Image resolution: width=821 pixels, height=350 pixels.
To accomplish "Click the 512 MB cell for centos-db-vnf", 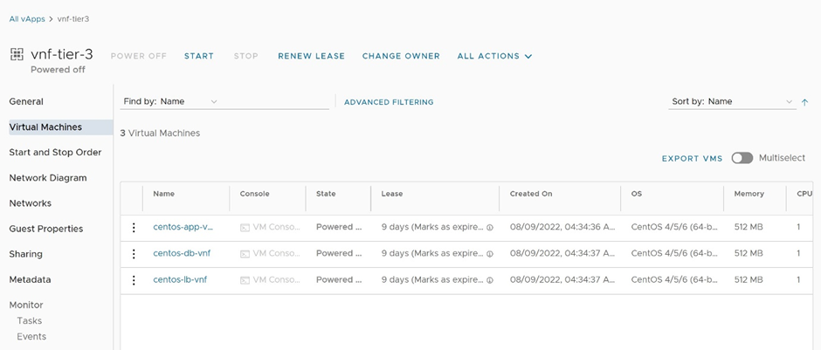I will [749, 253].
